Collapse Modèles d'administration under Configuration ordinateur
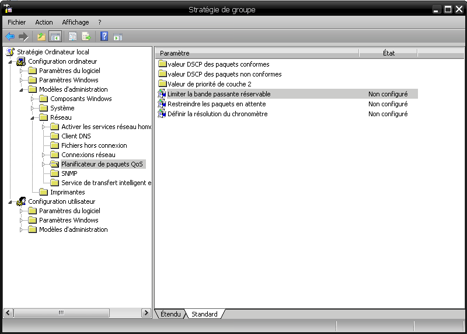Screen dimensions: 467x334 click(21, 90)
